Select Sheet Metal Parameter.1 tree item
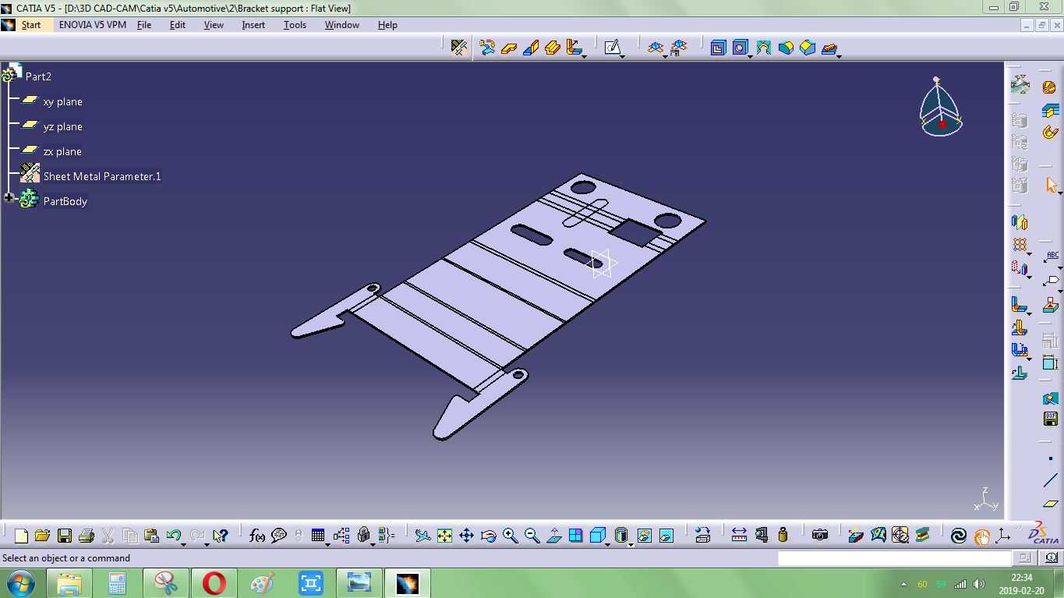Screen dimensions: 1064x598 102,176
